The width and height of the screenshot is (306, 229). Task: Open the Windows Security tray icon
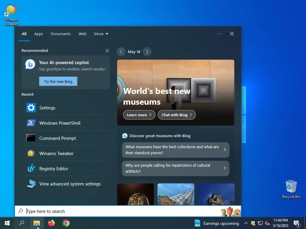(x=253, y=223)
